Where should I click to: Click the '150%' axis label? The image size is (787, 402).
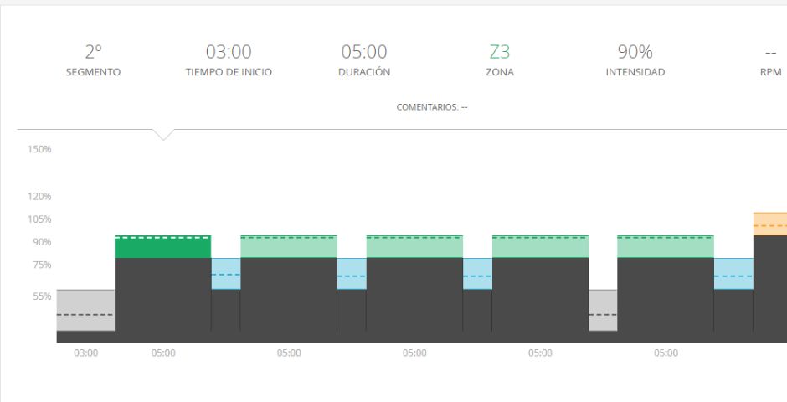pos(39,149)
